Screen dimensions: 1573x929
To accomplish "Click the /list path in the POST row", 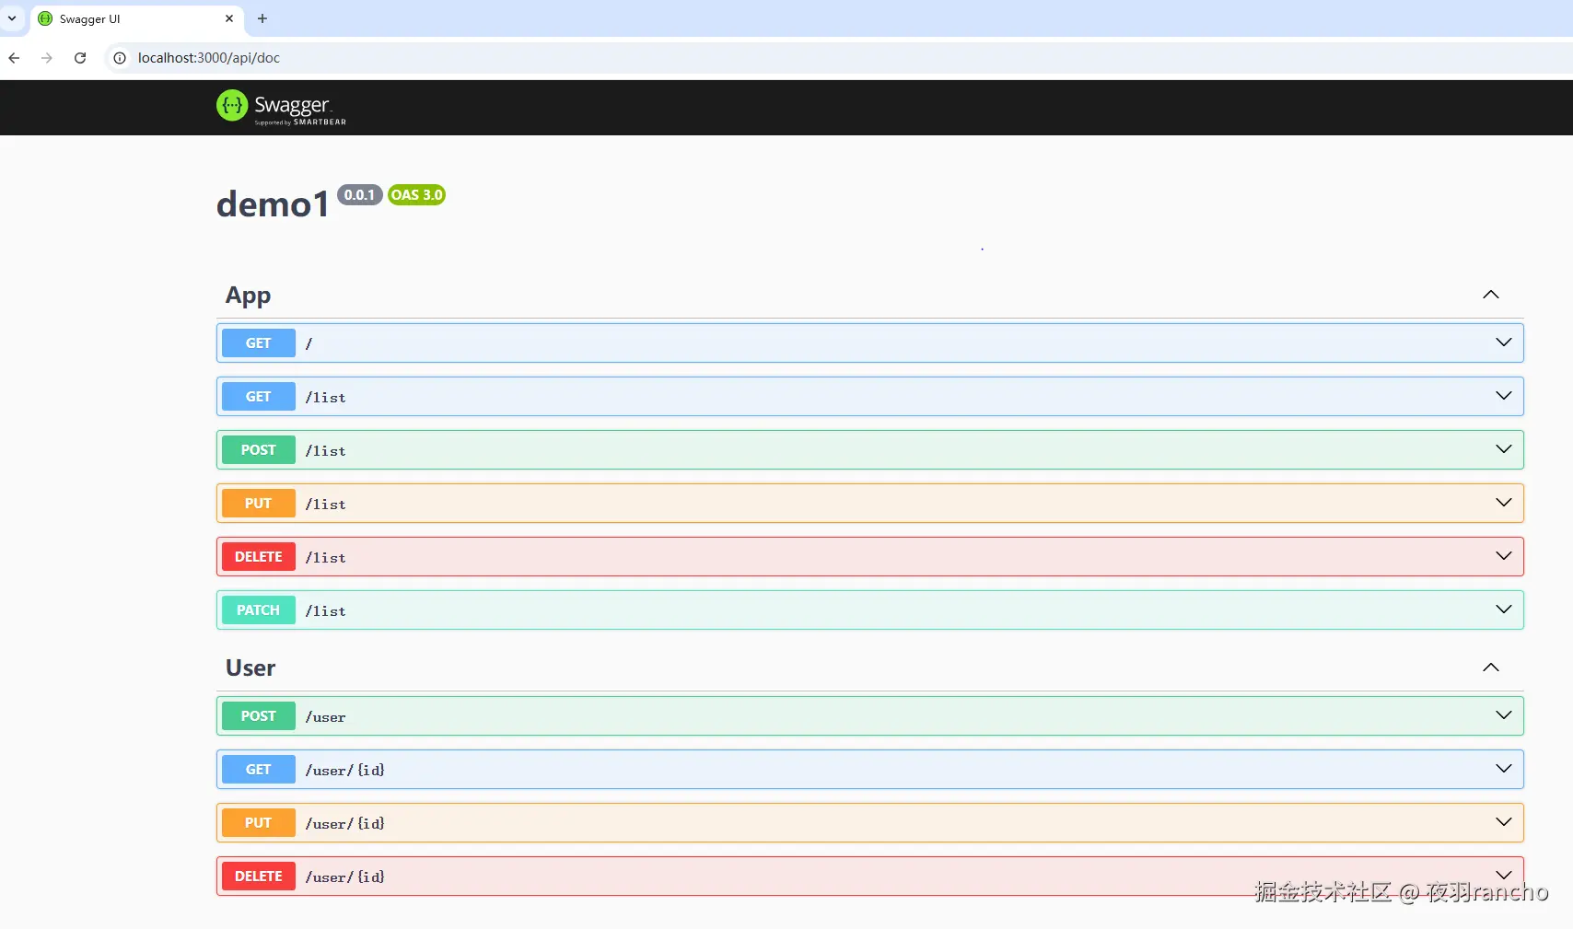I will pos(326,451).
